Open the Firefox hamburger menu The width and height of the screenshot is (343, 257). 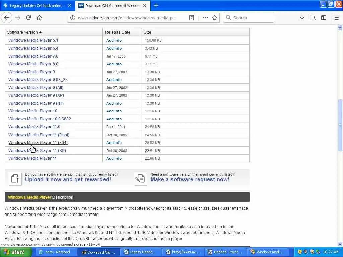pos(337,18)
